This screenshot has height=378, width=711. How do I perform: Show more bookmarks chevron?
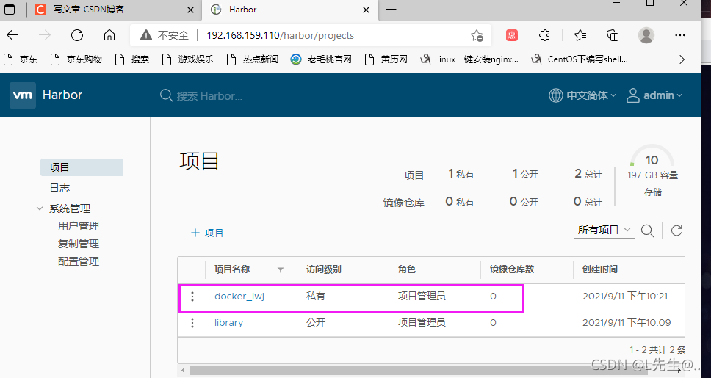(x=682, y=59)
